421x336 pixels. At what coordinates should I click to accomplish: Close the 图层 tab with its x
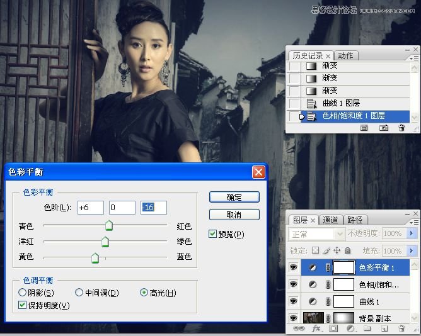point(313,220)
